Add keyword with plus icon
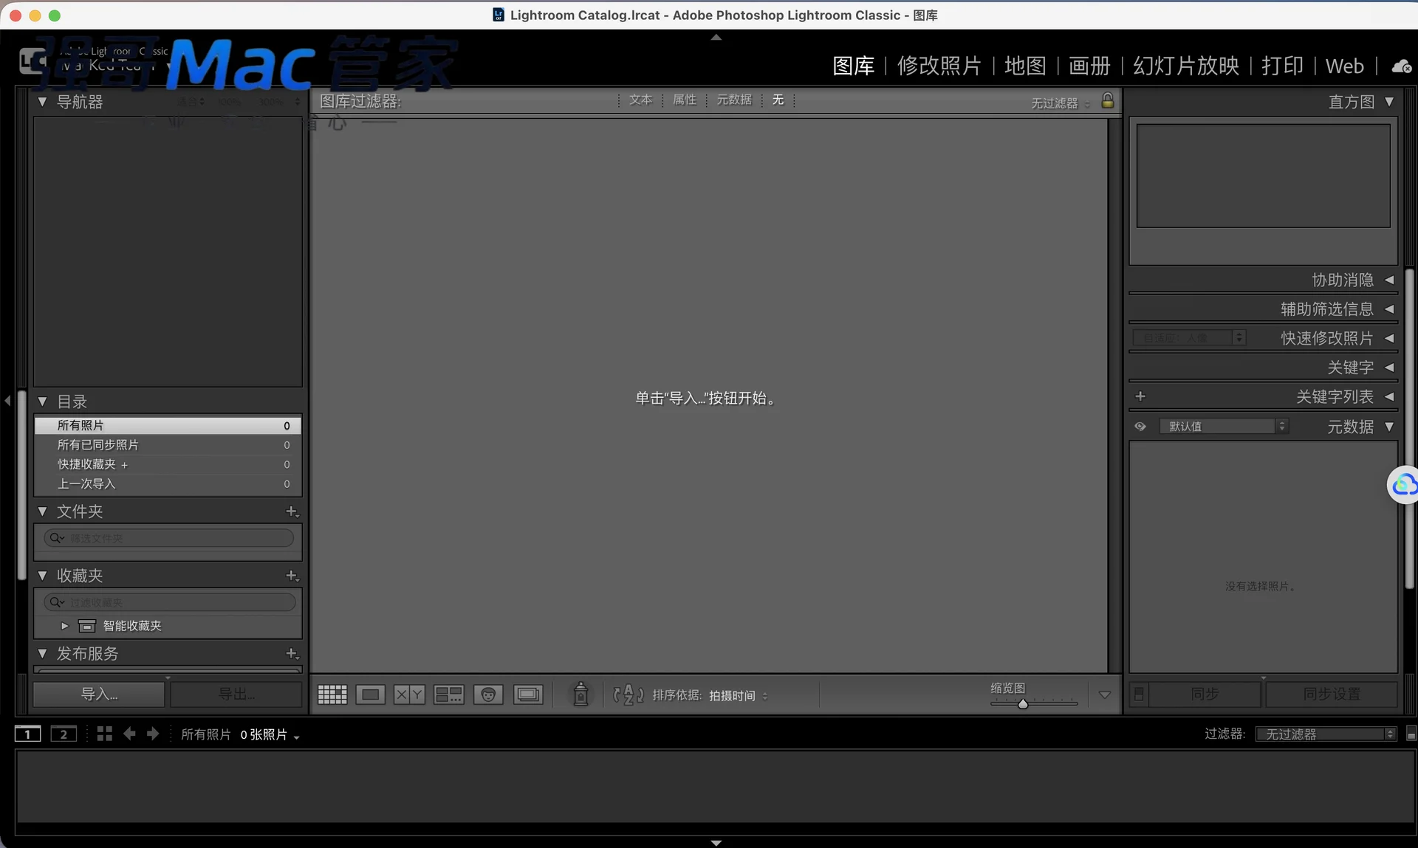1418x848 pixels. (1140, 396)
